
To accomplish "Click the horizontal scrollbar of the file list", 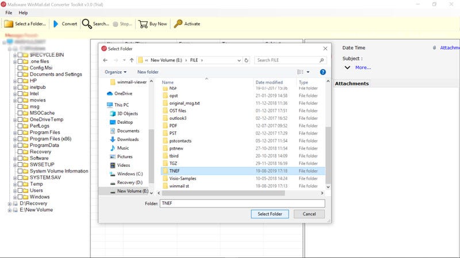I will (x=223, y=193).
